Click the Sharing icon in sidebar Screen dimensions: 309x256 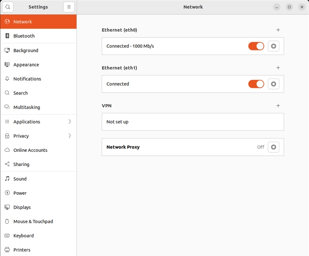coord(7,164)
